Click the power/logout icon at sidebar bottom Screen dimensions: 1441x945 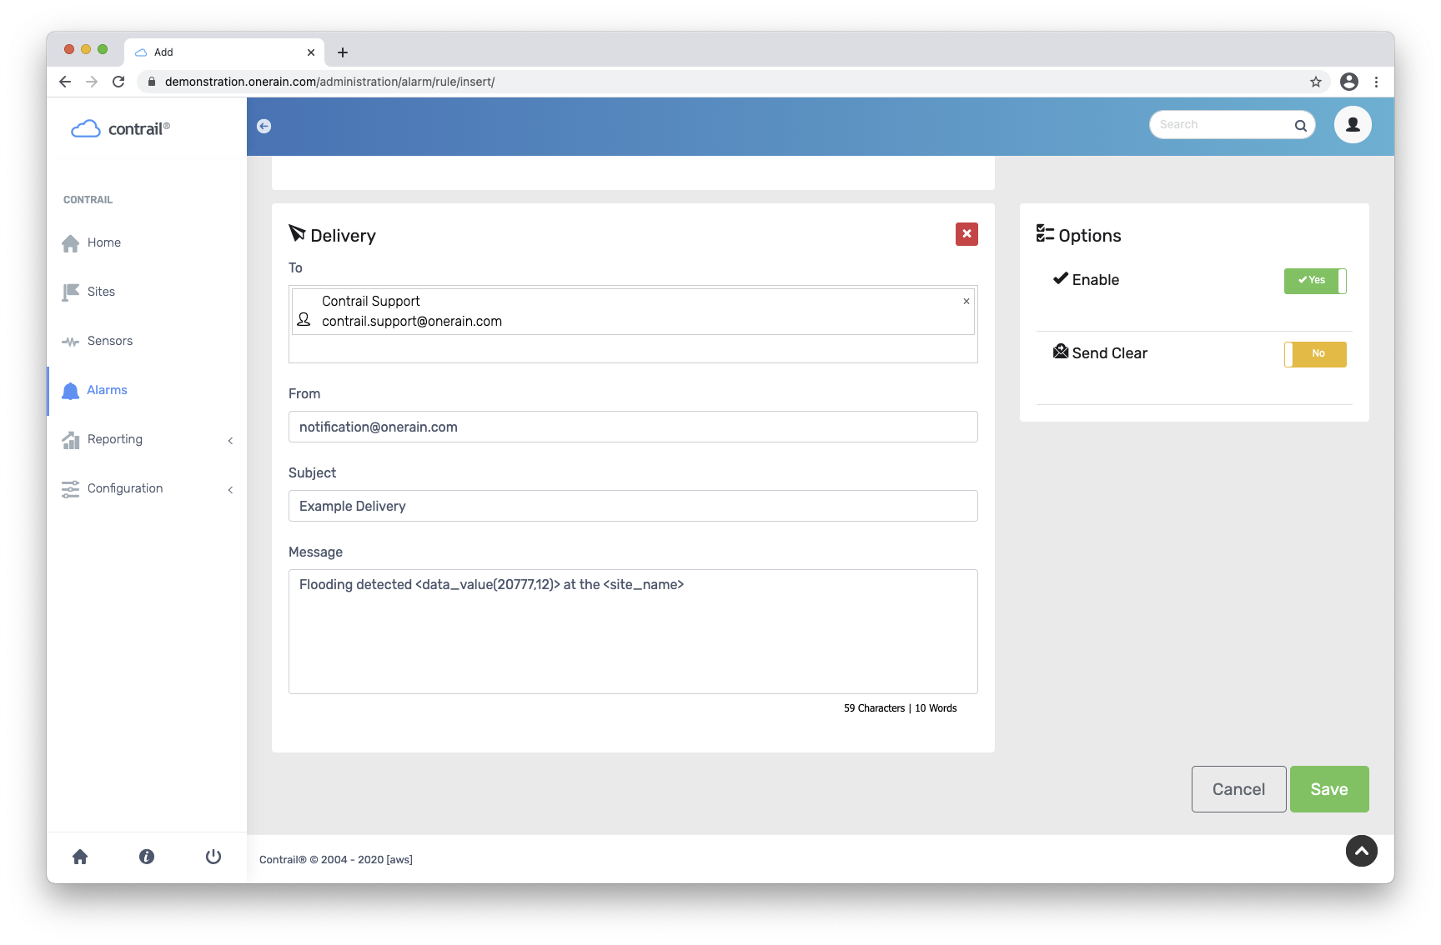click(x=213, y=857)
